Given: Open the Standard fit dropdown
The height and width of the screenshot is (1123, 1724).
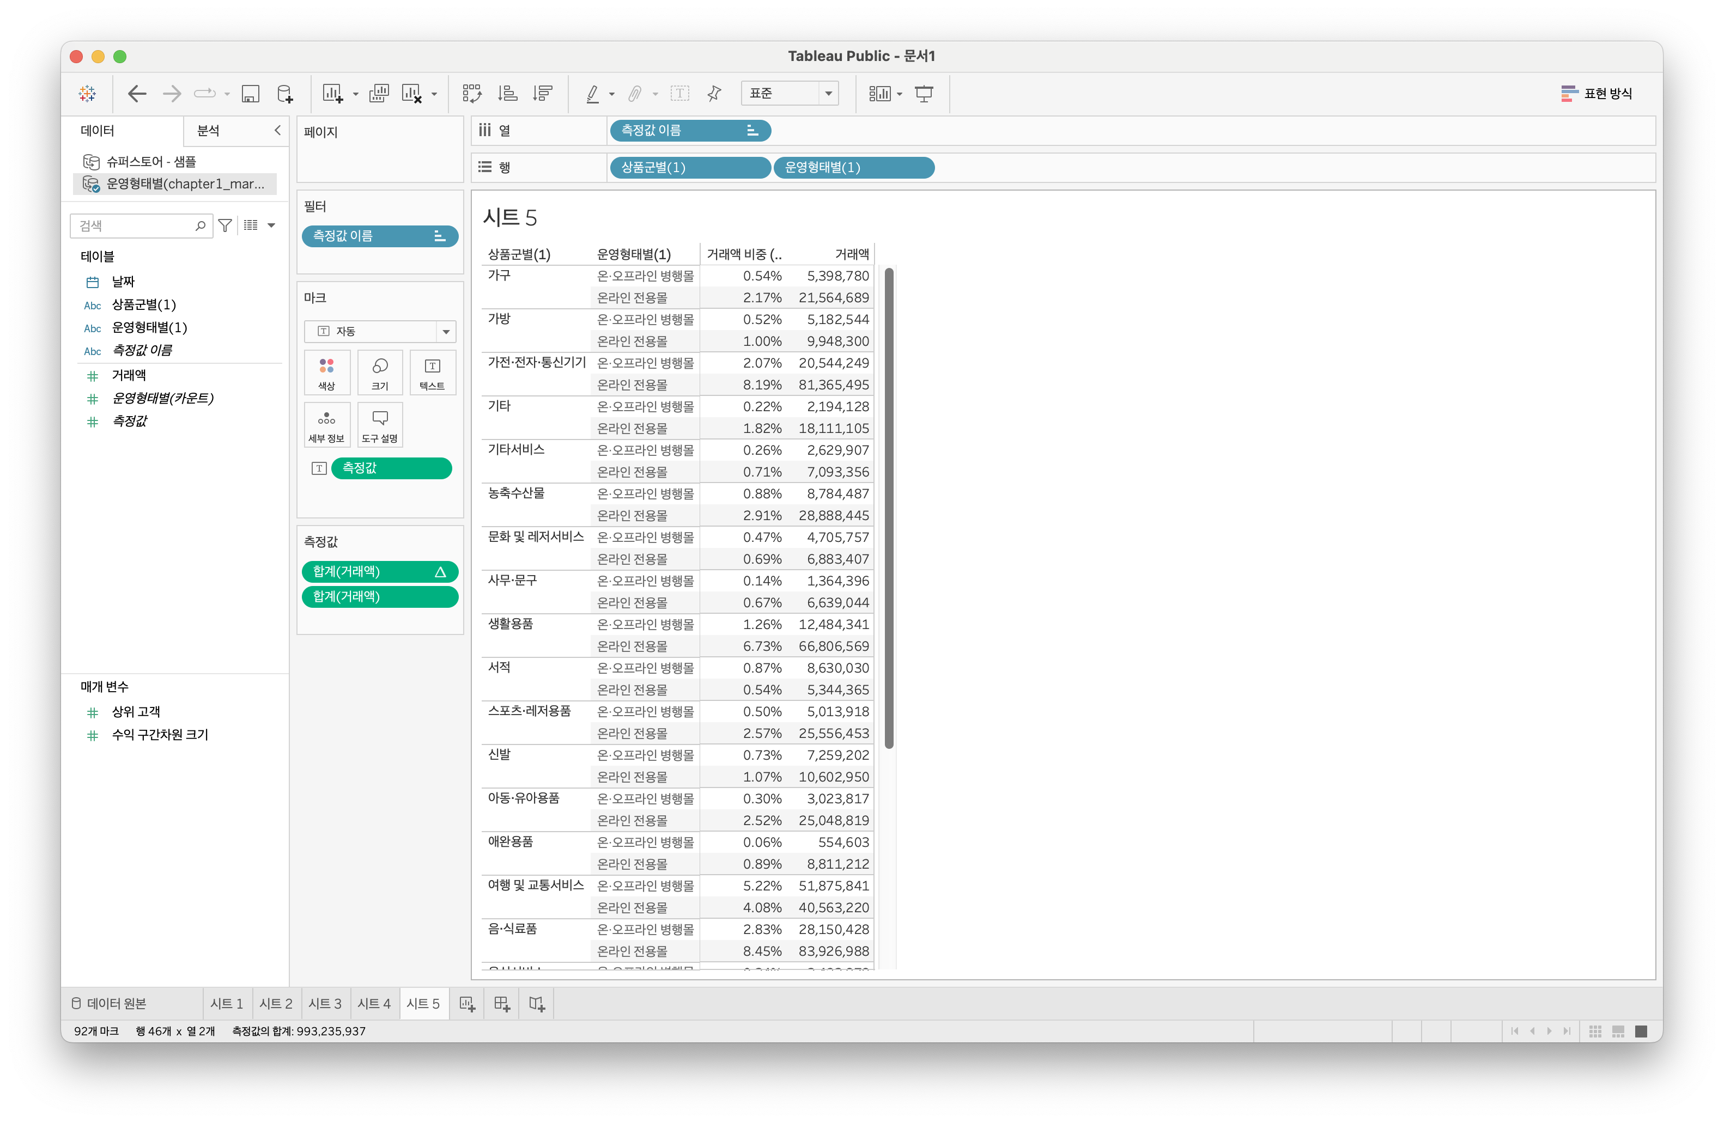Looking at the screenshot, I should pos(828,94).
